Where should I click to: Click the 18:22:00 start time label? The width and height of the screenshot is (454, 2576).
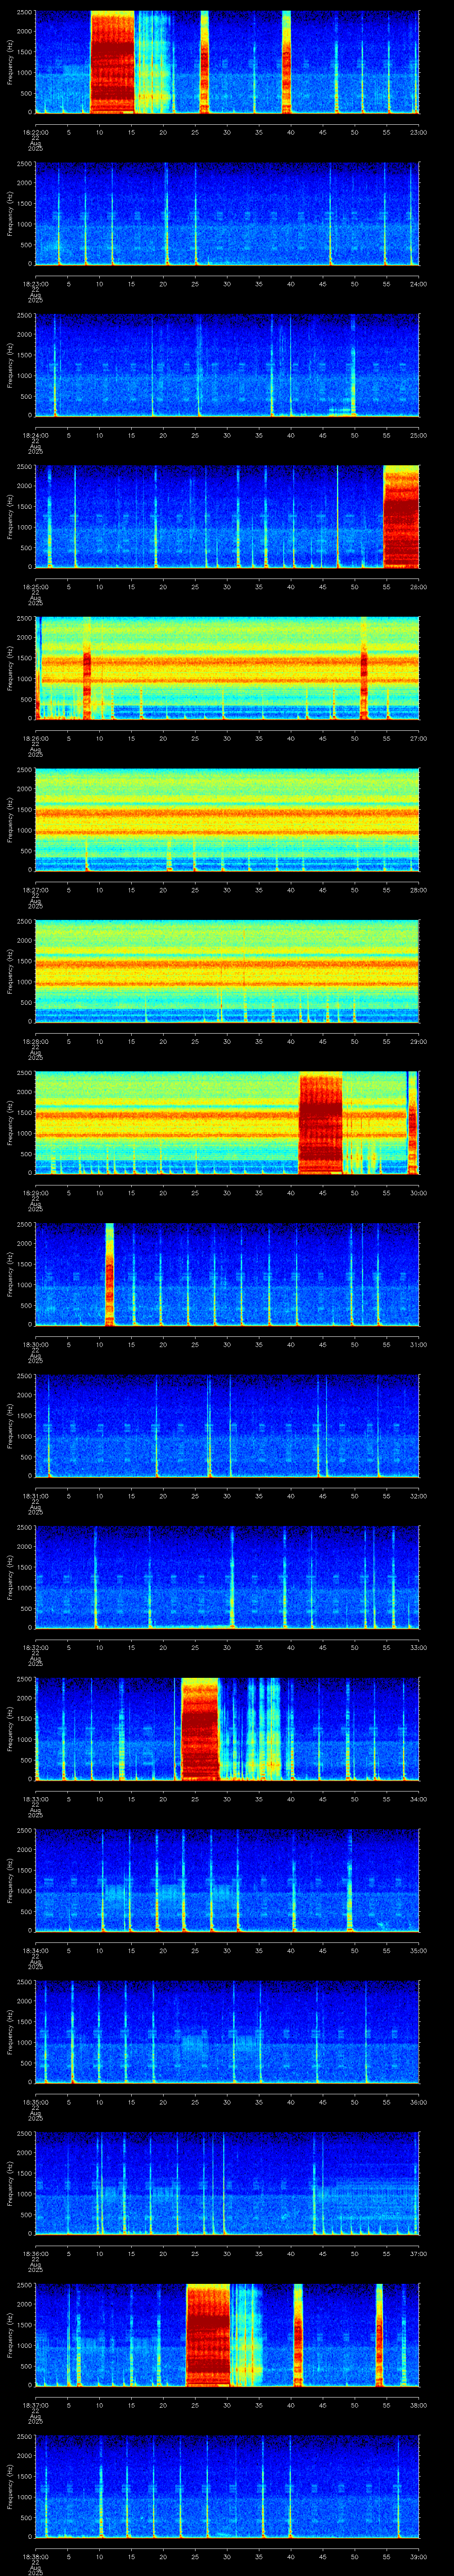(35, 132)
